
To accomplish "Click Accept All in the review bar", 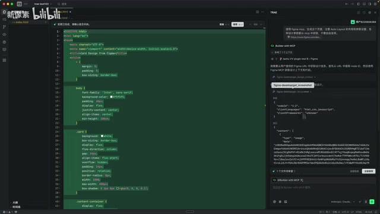I will (369, 171).
